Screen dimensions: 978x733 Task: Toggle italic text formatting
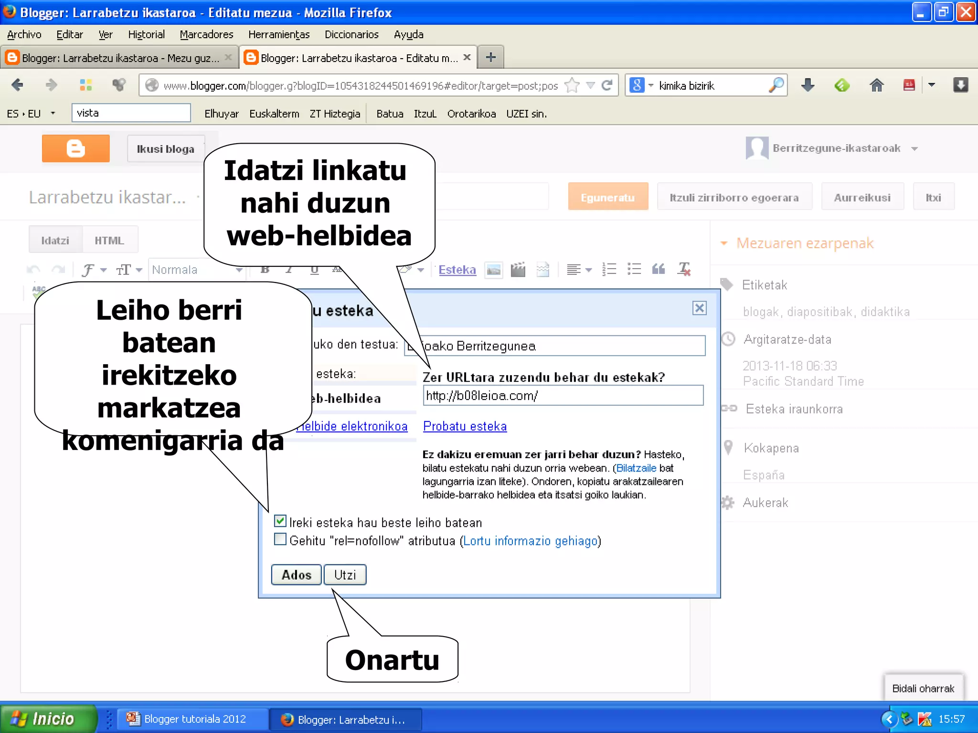(x=289, y=270)
